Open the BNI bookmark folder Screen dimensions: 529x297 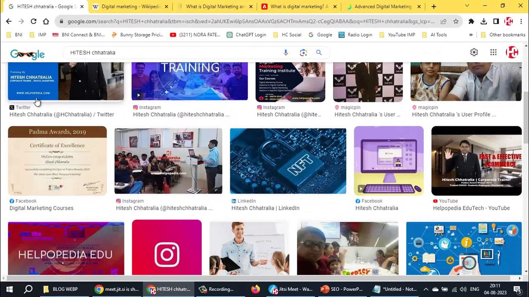point(14,35)
